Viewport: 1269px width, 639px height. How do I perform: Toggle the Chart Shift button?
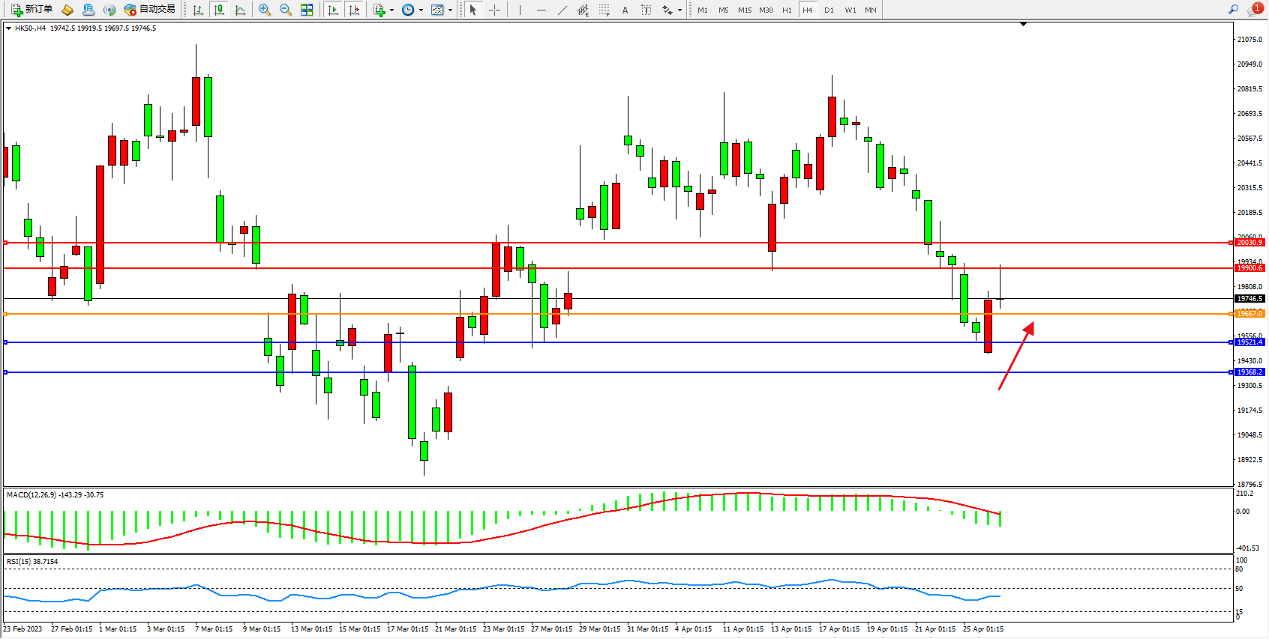click(x=354, y=10)
